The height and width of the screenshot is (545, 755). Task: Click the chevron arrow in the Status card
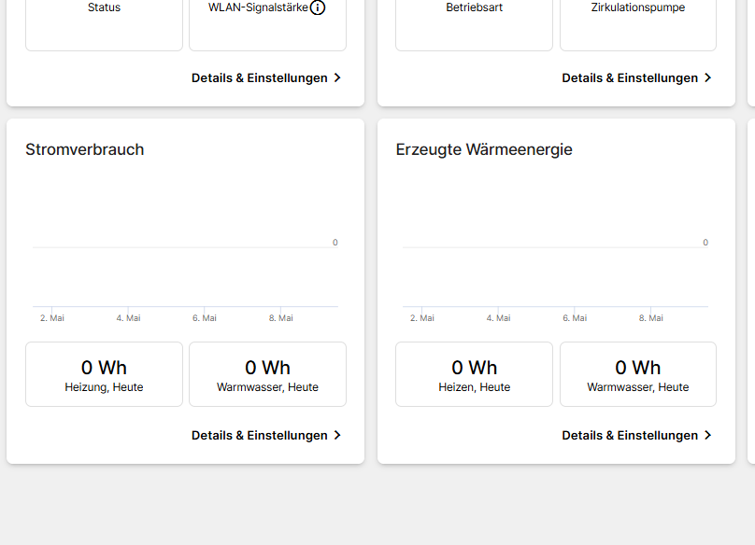(x=337, y=78)
